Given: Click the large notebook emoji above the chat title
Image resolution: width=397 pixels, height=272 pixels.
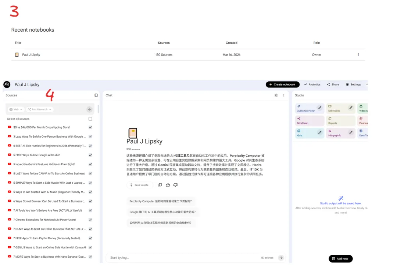Looking at the screenshot, I should click(133, 133).
